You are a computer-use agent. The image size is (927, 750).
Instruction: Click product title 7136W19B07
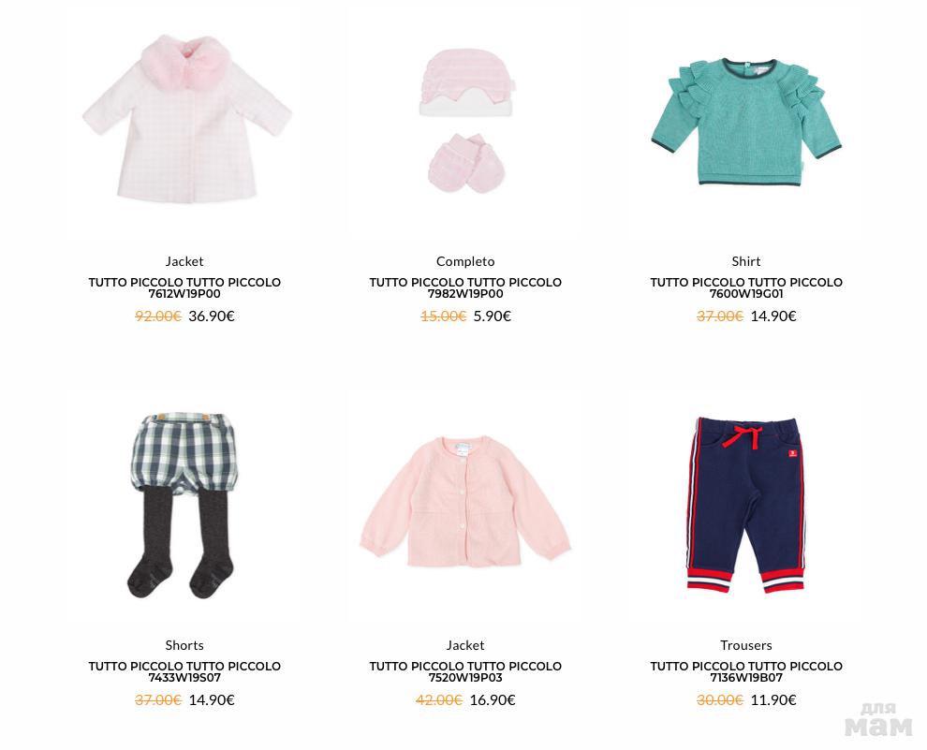[x=746, y=672]
